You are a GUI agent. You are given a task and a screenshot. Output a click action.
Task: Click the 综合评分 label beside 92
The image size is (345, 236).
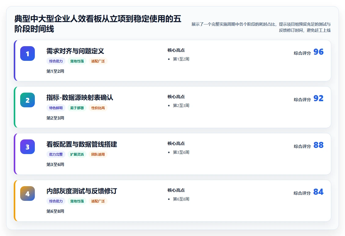302,100
